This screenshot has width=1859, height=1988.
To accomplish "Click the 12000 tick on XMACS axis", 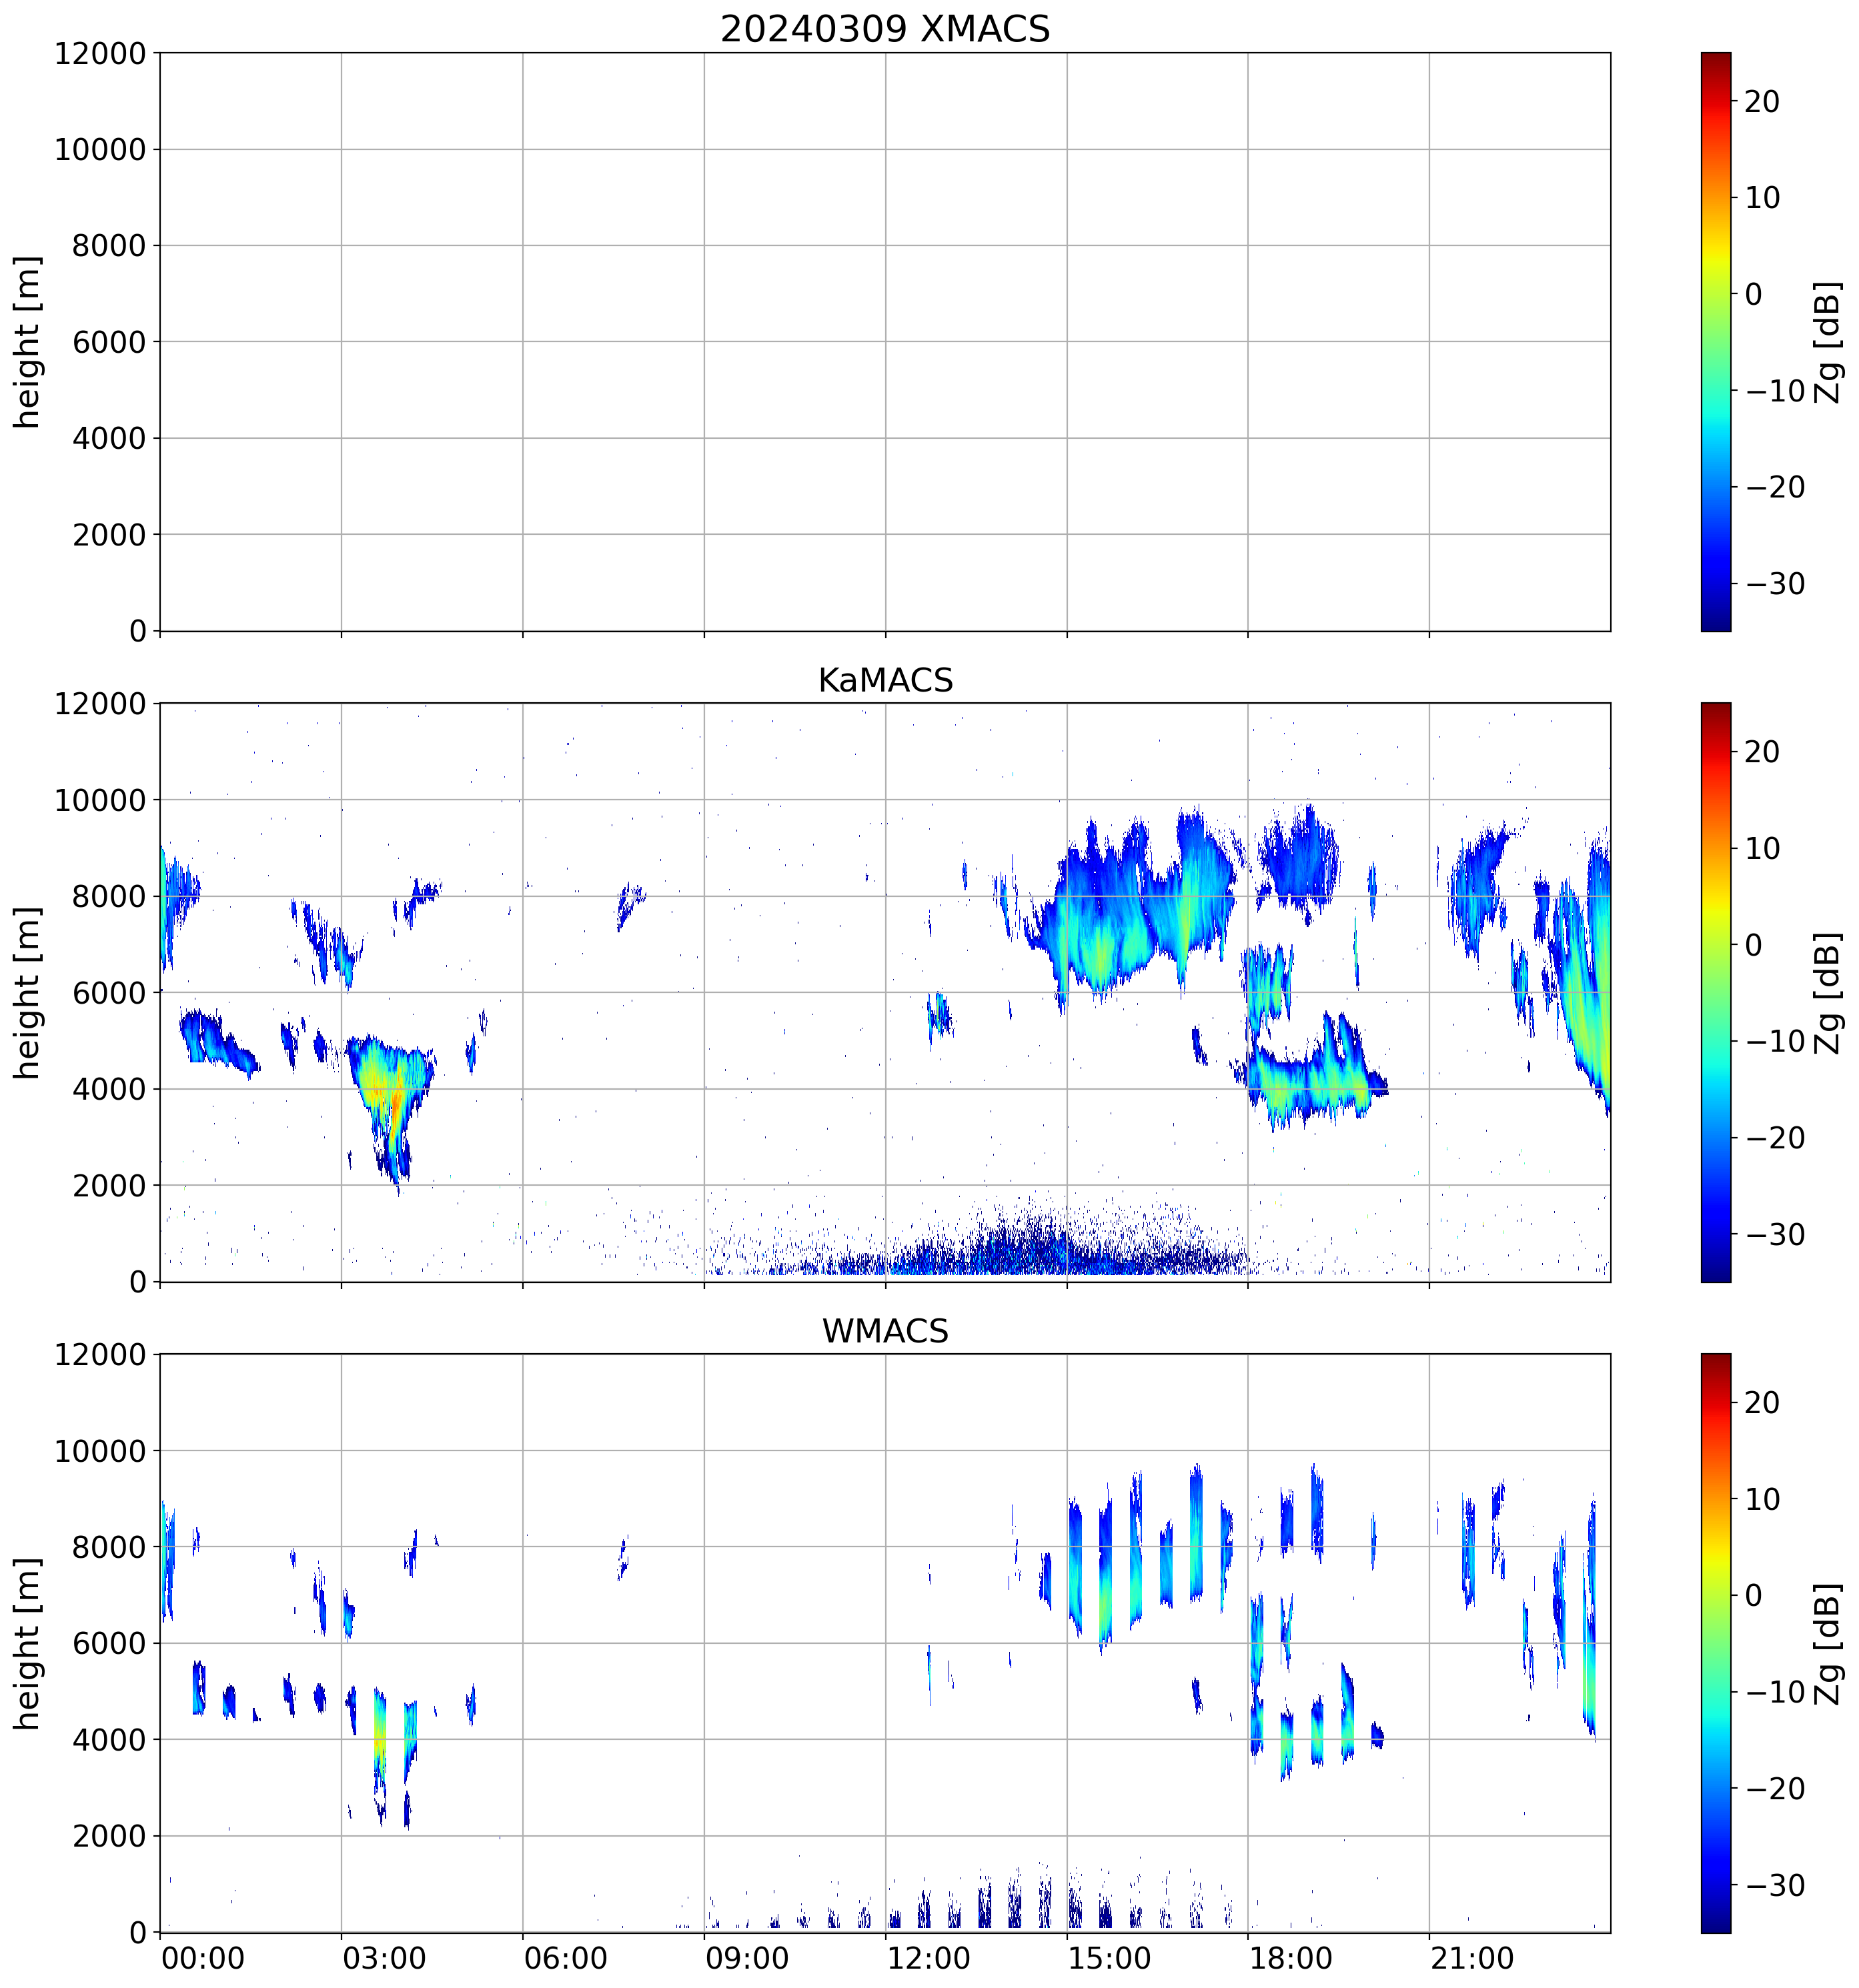I will [100, 53].
